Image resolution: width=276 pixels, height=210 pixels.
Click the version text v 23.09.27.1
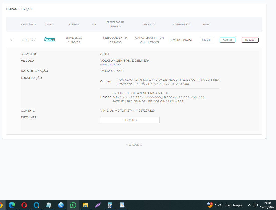click(x=134, y=145)
